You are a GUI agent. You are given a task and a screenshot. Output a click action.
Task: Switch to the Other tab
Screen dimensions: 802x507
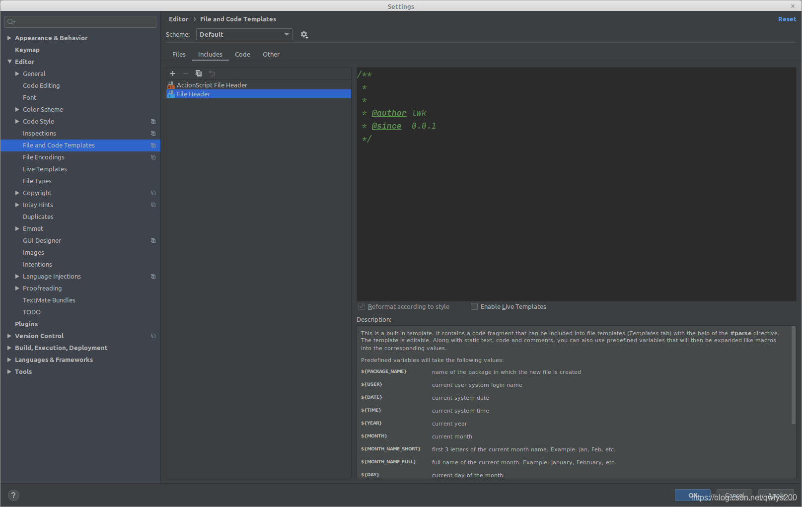271,55
